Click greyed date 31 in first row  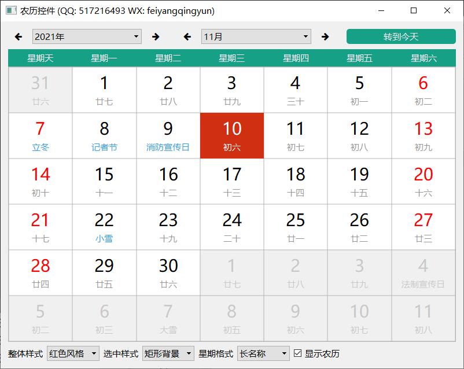point(40,90)
